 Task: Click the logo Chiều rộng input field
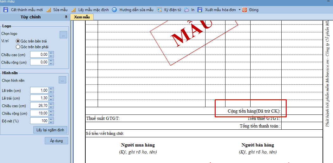coord(39,62)
